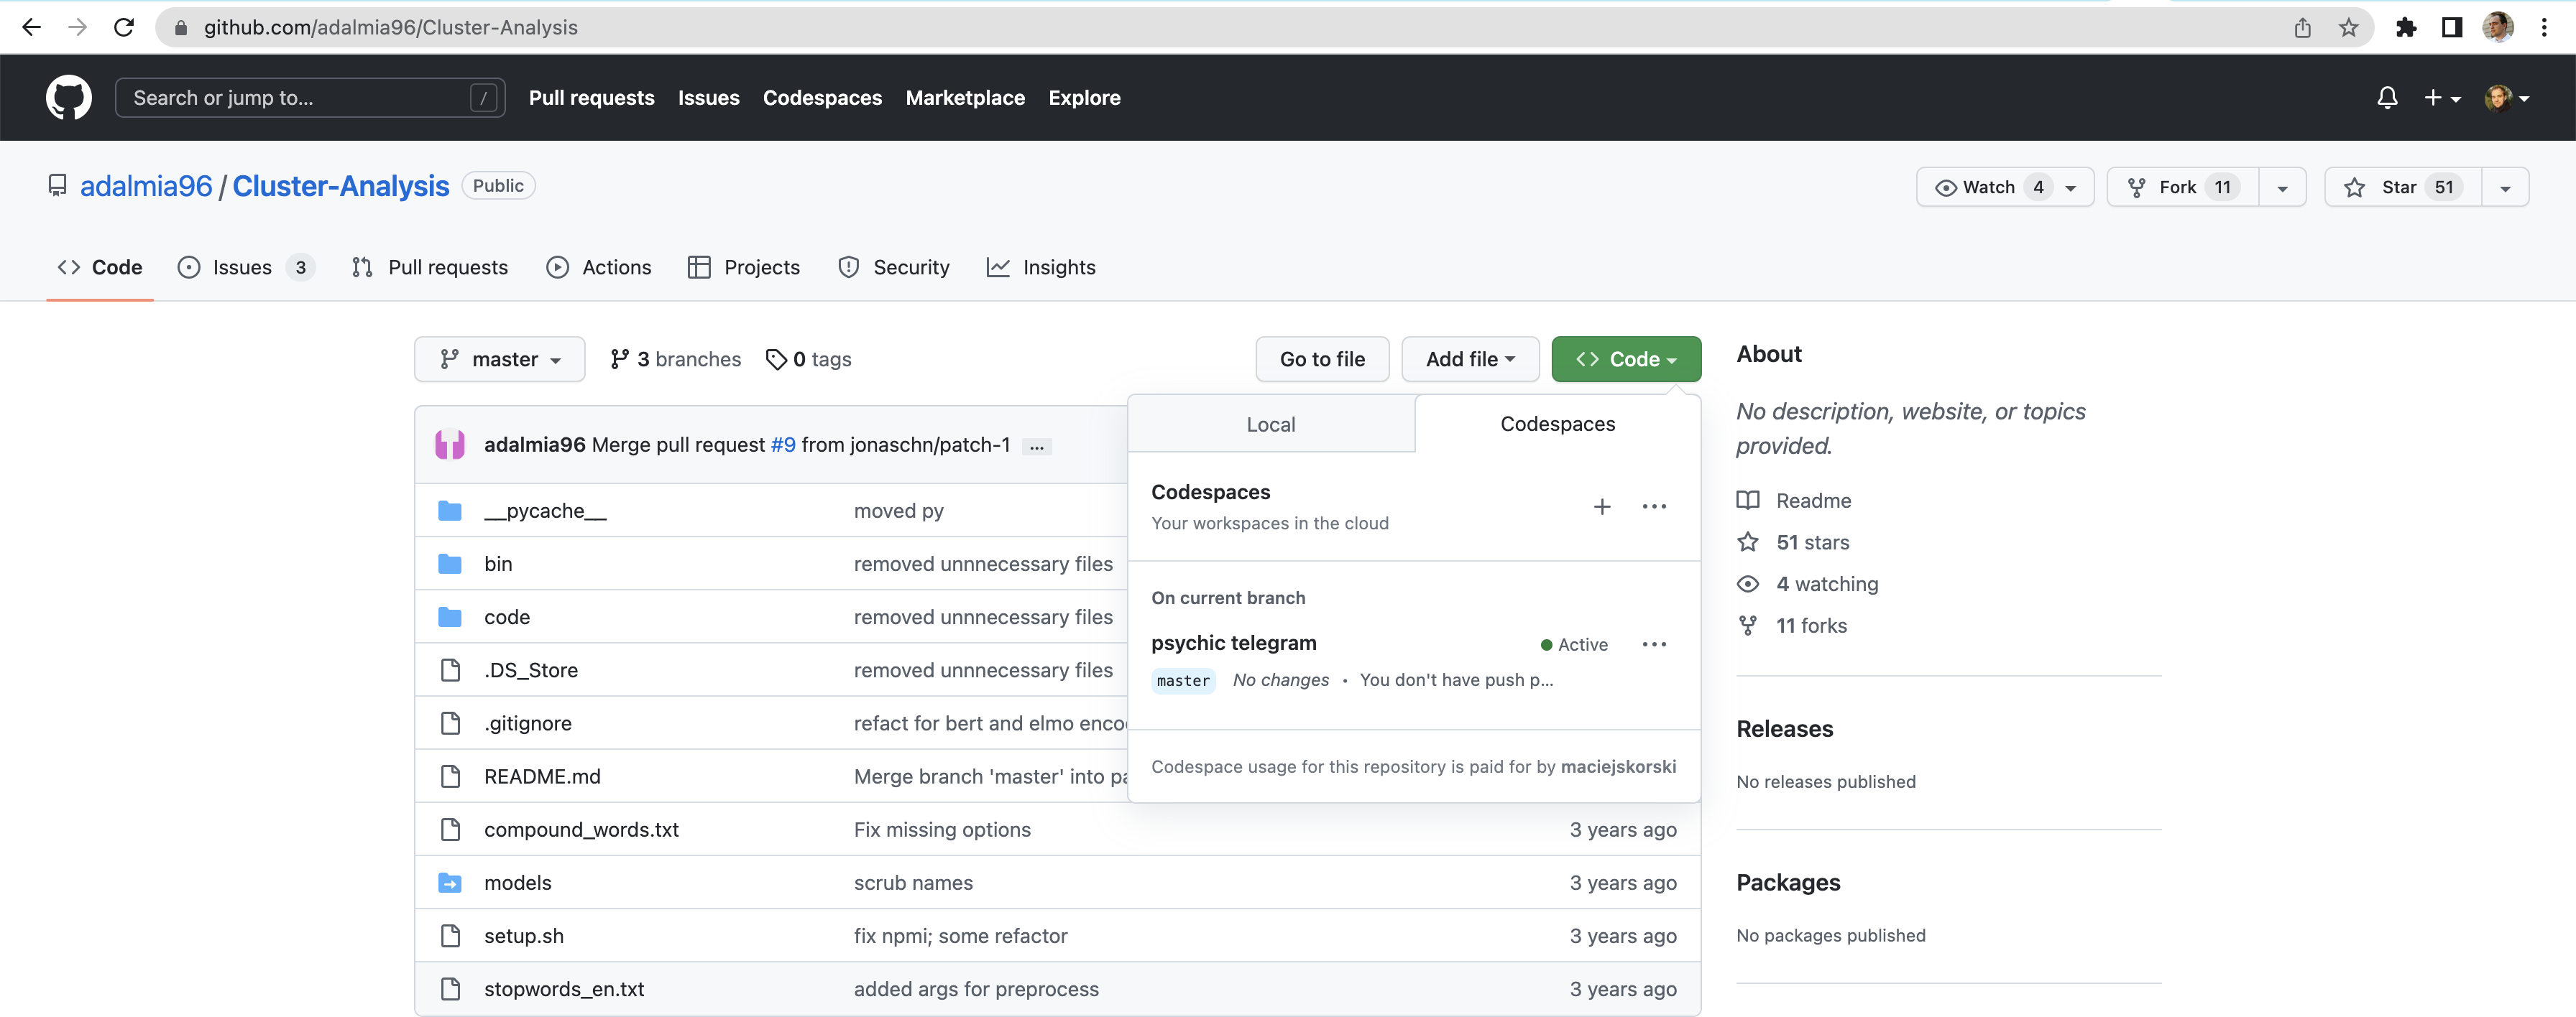Image resolution: width=2576 pixels, height=1017 pixels.
Task: Open setup.sh file
Action: (x=524, y=935)
